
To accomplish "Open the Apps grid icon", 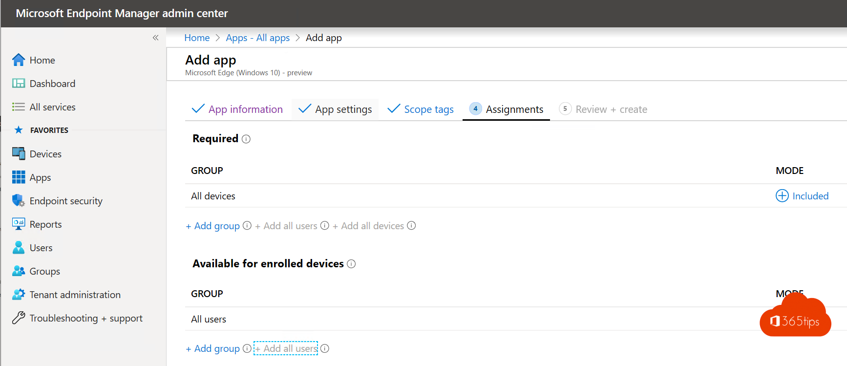I will point(19,177).
